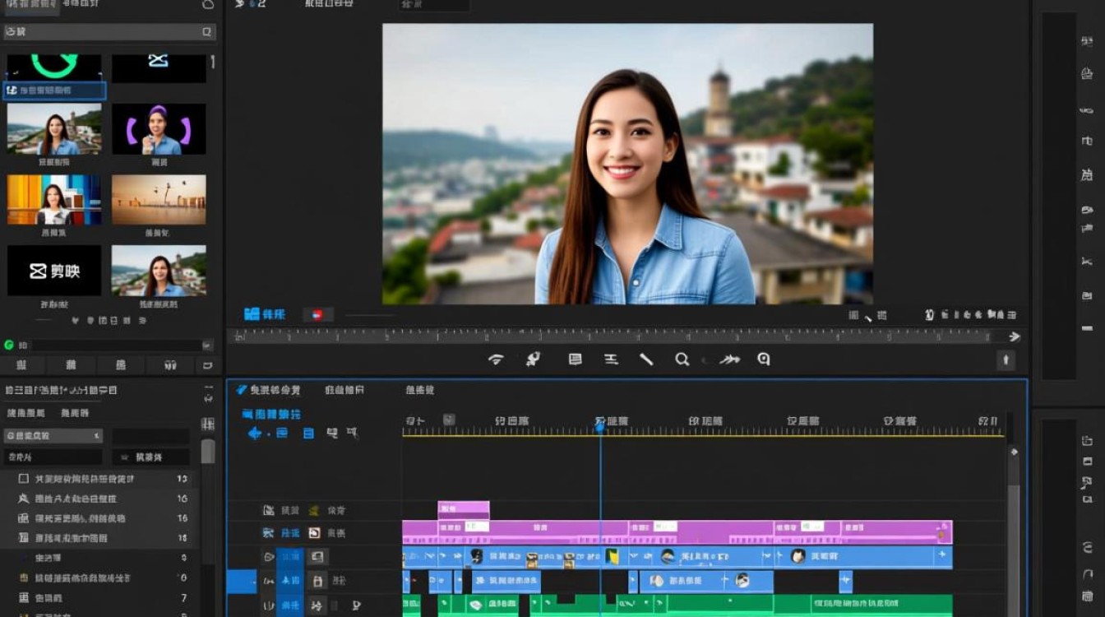Click the blue selected block left of the track headers
The height and width of the screenshot is (617, 1105).
[x=242, y=582]
